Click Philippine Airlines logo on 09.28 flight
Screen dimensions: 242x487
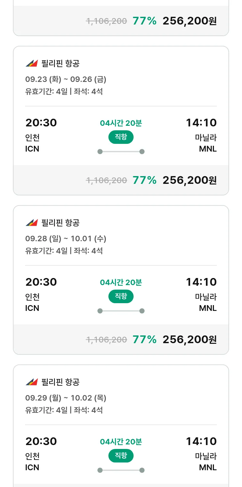coord(32,223)
